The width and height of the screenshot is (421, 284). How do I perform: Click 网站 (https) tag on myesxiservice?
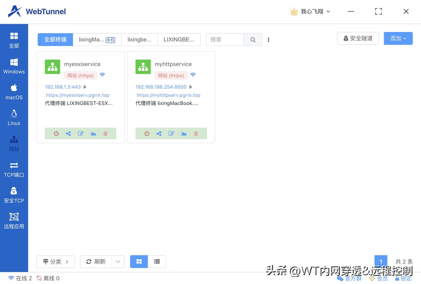[81, 76]
